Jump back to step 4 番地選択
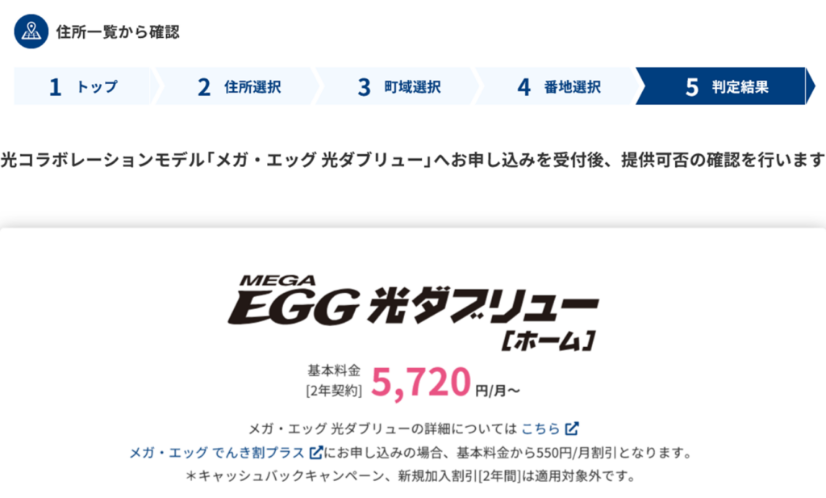Screen dimensions: 826x498 (x=559, y=87)
